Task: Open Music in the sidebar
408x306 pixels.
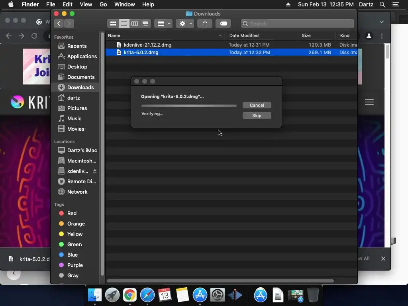Action: (75, 119)
